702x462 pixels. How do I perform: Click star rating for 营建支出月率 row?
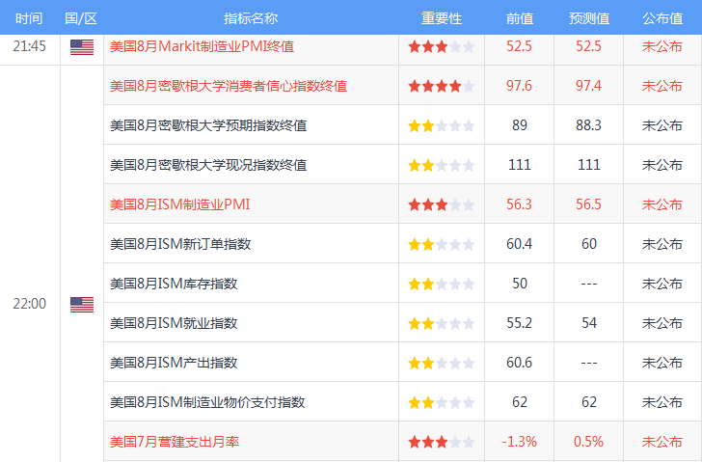click(442, 443)
